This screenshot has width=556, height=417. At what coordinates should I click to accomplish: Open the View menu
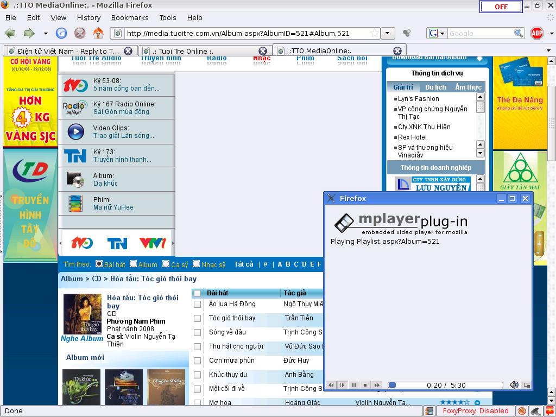(58, 18)
